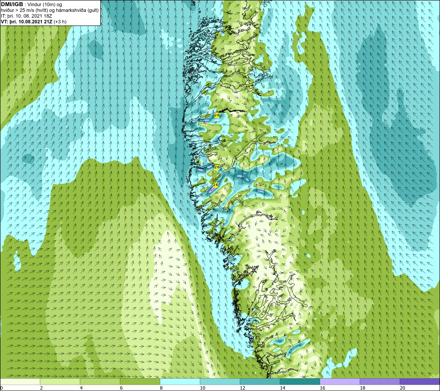Pick the 8–10 m/s pale cyan swatch

click(x=180, y=381)
